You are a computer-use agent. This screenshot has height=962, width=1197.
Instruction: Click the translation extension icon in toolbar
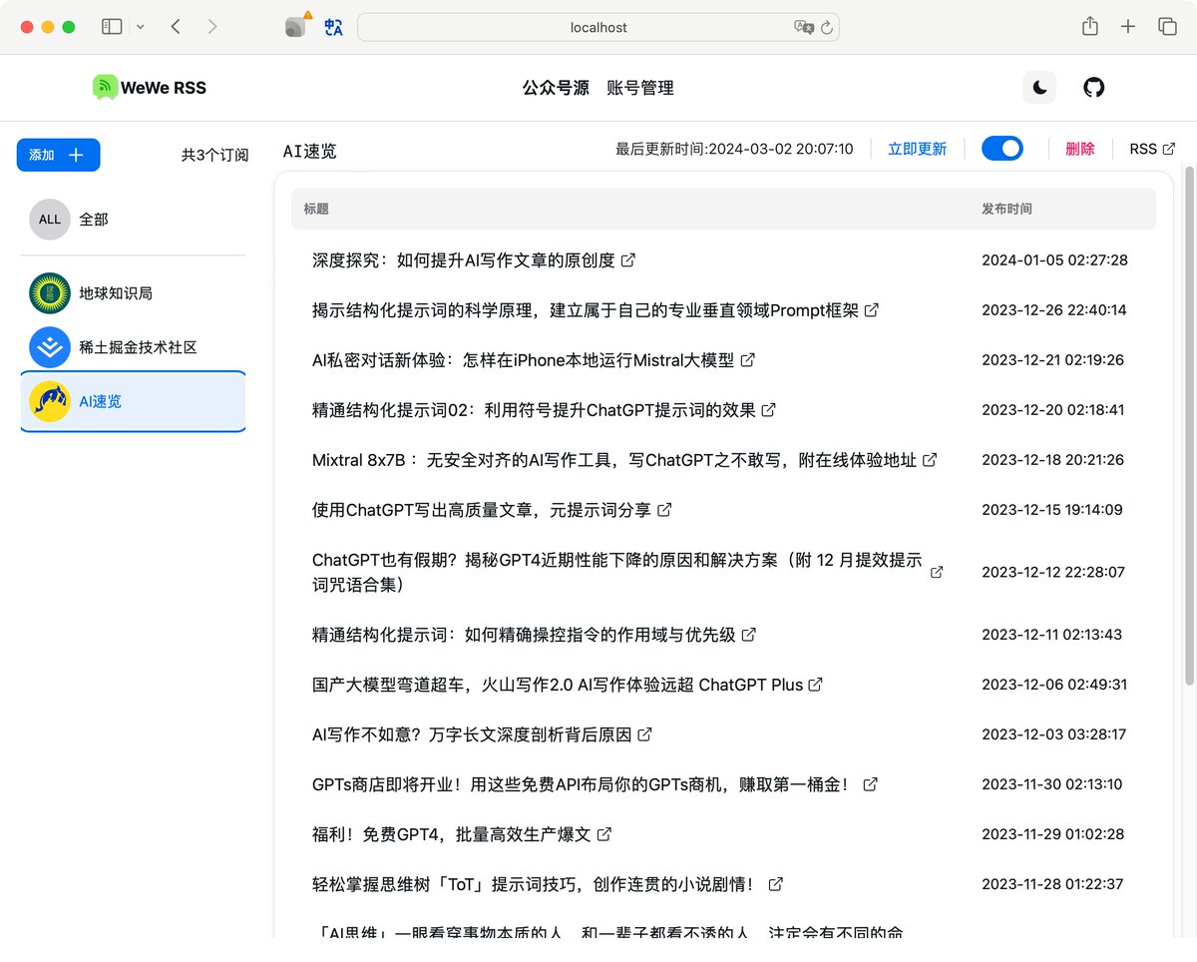click(x=334, y=27)
